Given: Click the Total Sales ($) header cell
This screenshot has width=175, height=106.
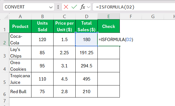Looking at the screenshot, I should tap(87, 26).
